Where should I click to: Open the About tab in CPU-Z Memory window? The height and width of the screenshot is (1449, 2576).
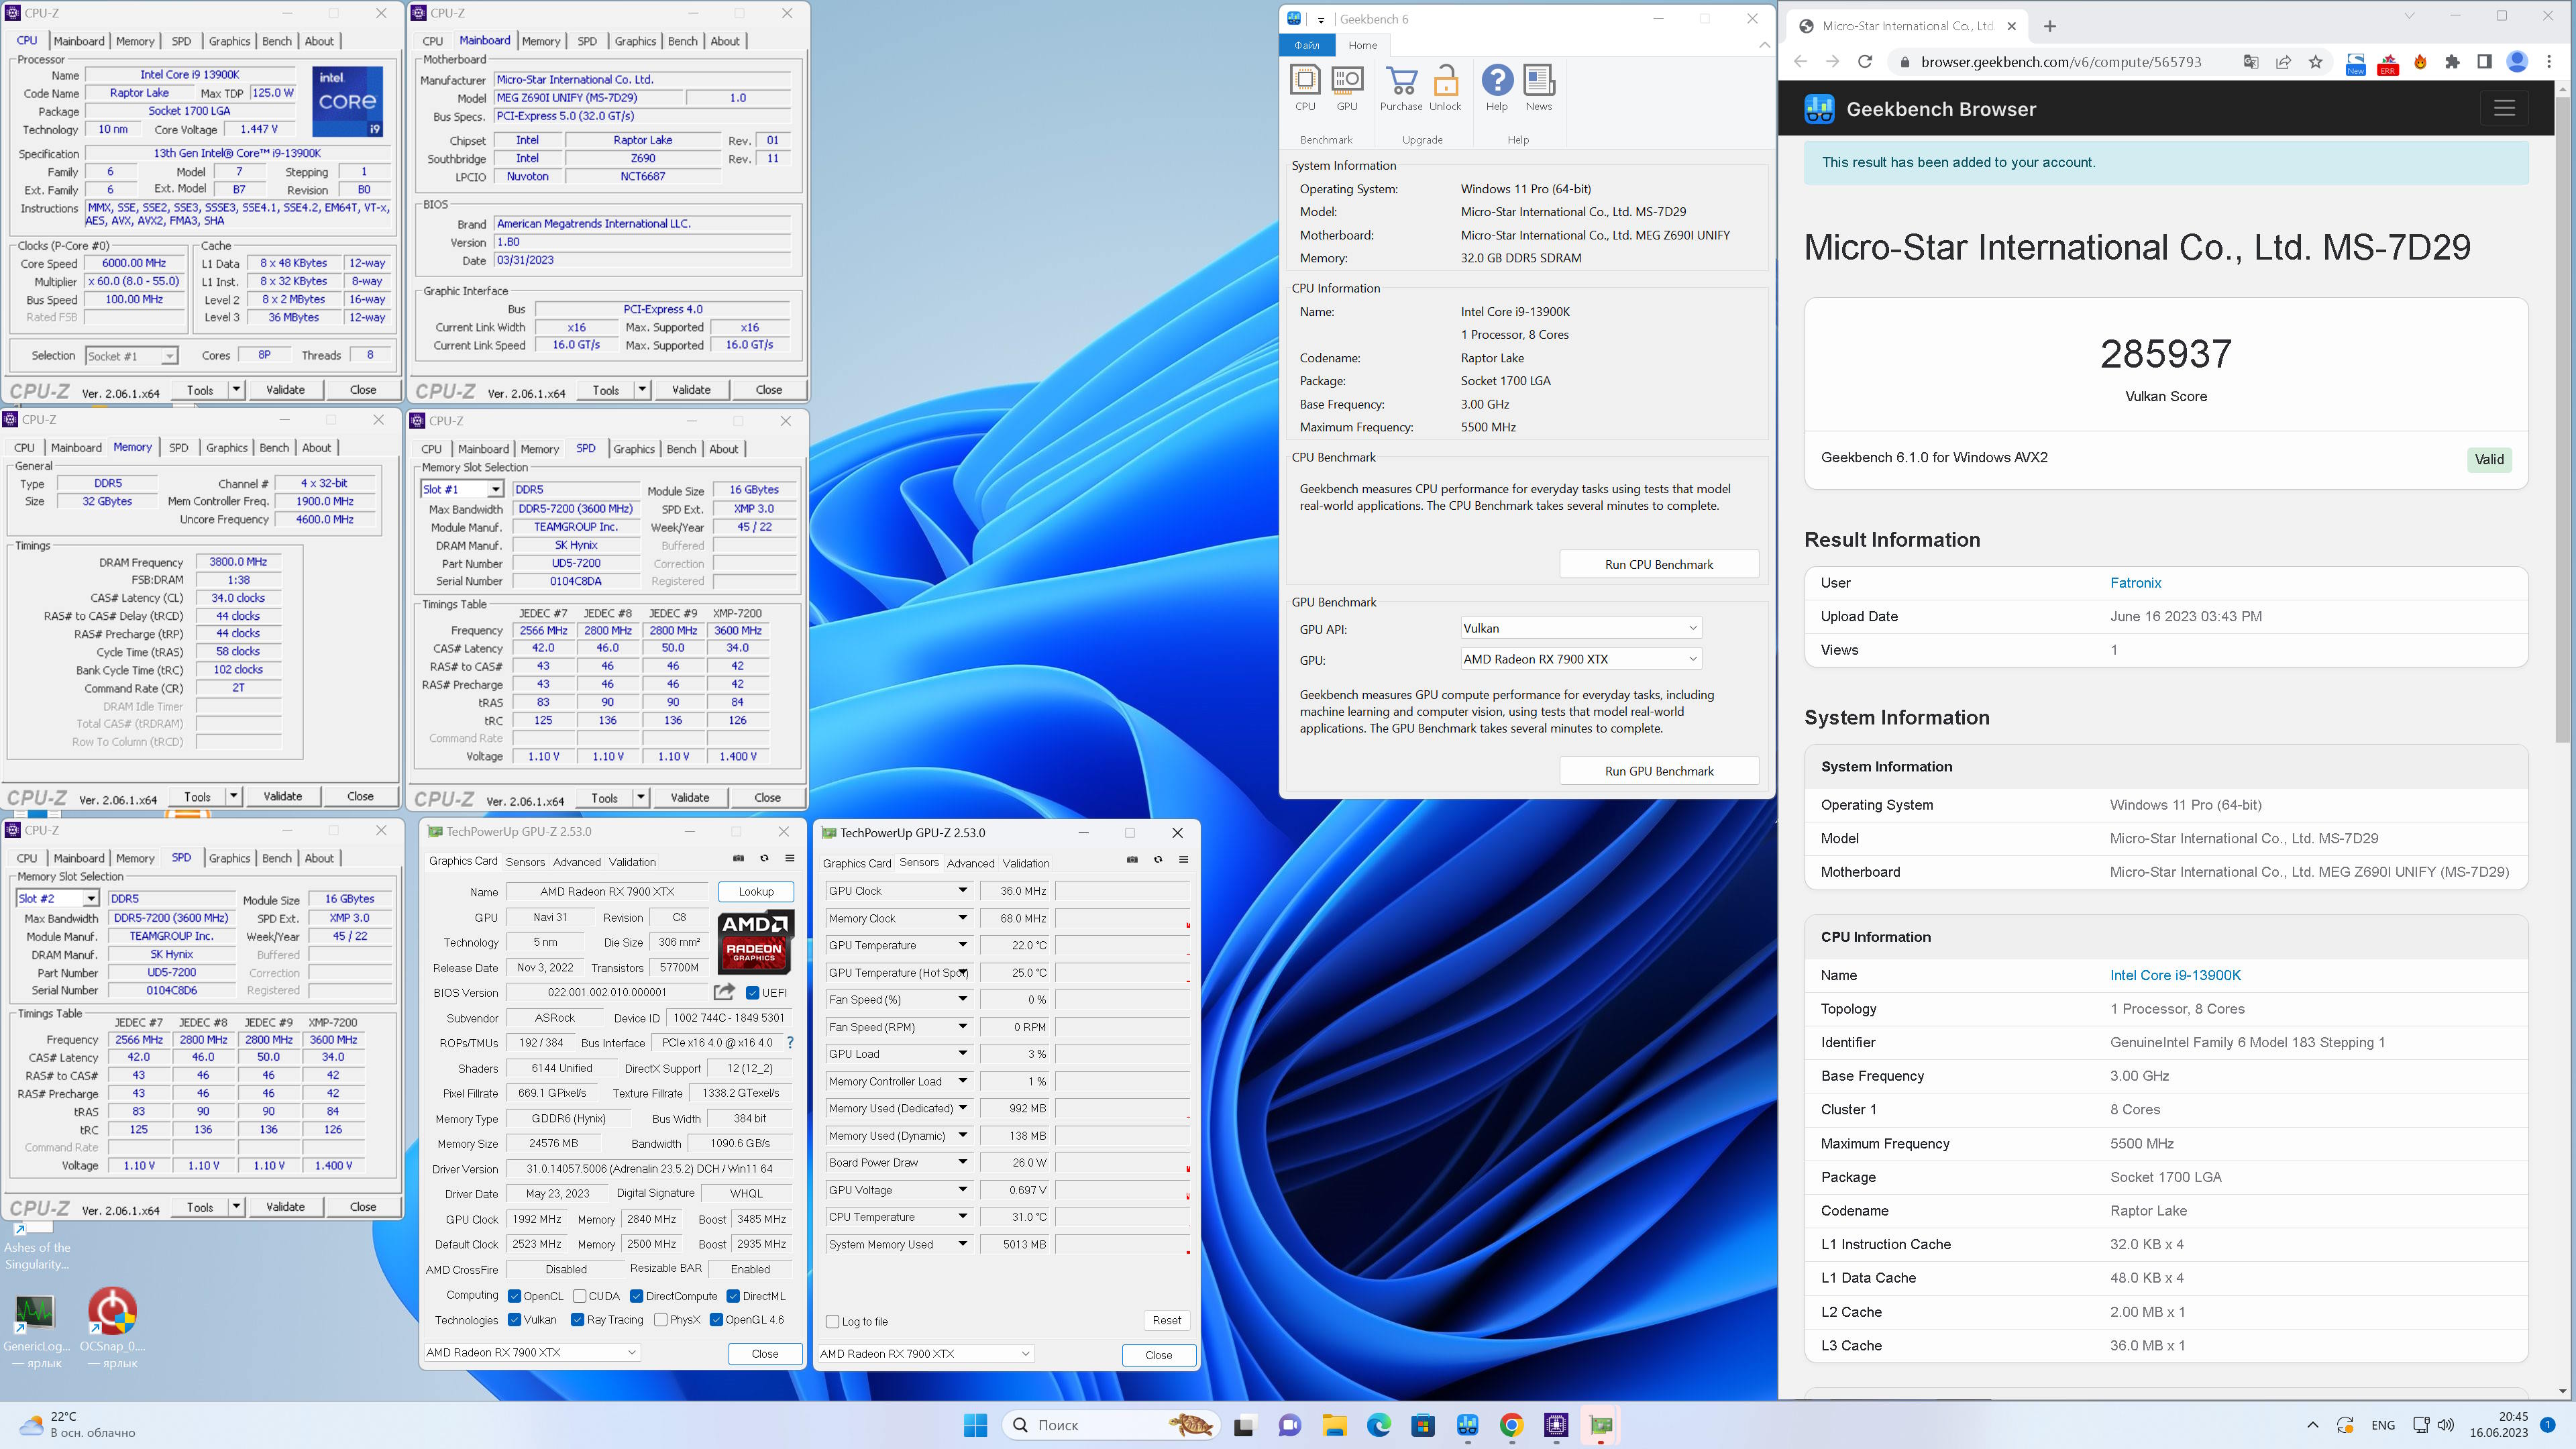(316, 448)
